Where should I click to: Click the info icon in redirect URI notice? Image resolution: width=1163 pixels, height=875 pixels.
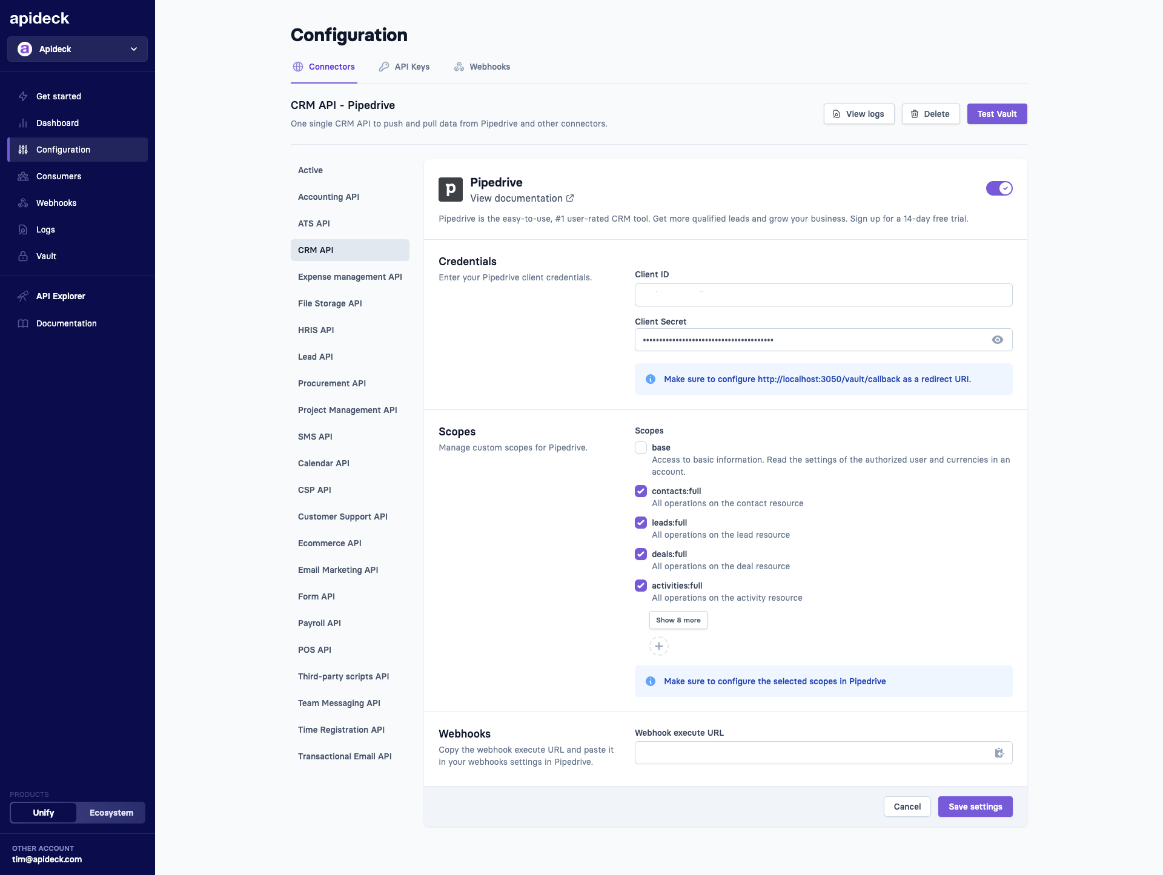(x=651, y=379)
